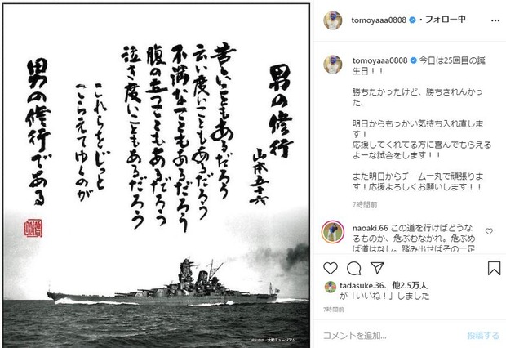Save post using the bookmark icon

coord(494,268)
